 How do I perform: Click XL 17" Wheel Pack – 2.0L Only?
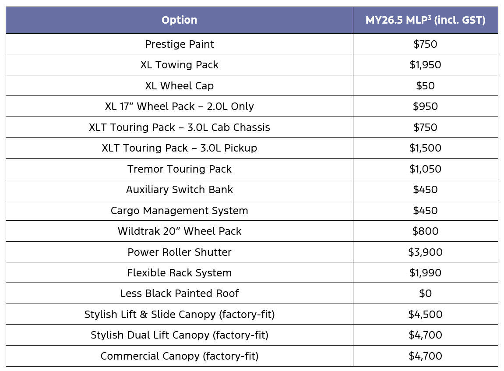click(180, 106)
